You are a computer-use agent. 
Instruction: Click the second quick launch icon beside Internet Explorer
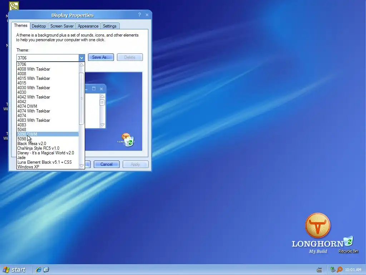(x=46, y=270)
